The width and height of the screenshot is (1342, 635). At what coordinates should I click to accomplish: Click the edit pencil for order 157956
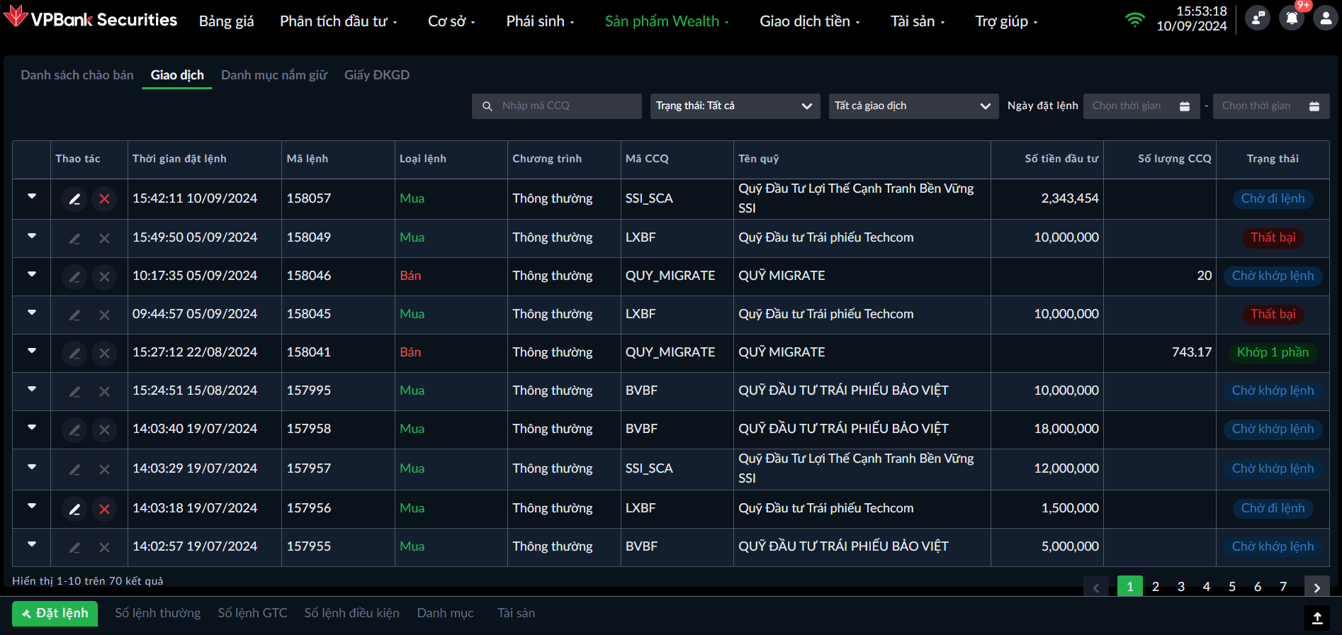pos(74,509)
